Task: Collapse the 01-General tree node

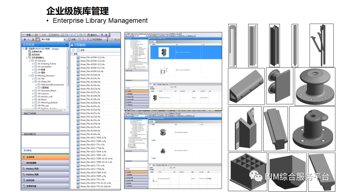Action: [x=30, y=61]
